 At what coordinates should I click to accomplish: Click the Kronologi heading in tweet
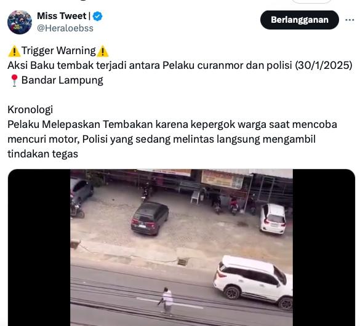coord(30,109)
